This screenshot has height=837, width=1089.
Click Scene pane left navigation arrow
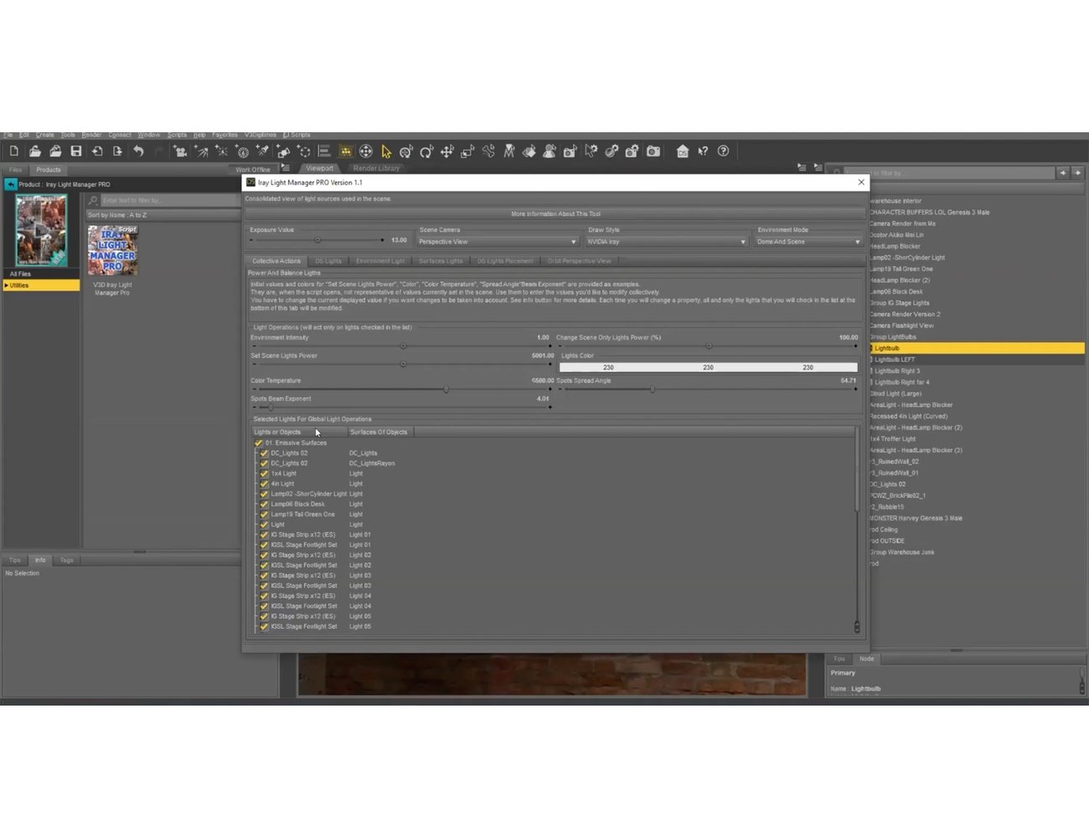(1063, 172)
